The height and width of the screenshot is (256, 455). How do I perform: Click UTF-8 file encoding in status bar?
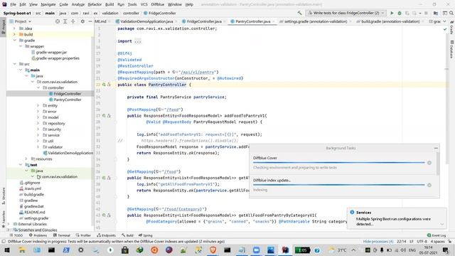[422, 242]
